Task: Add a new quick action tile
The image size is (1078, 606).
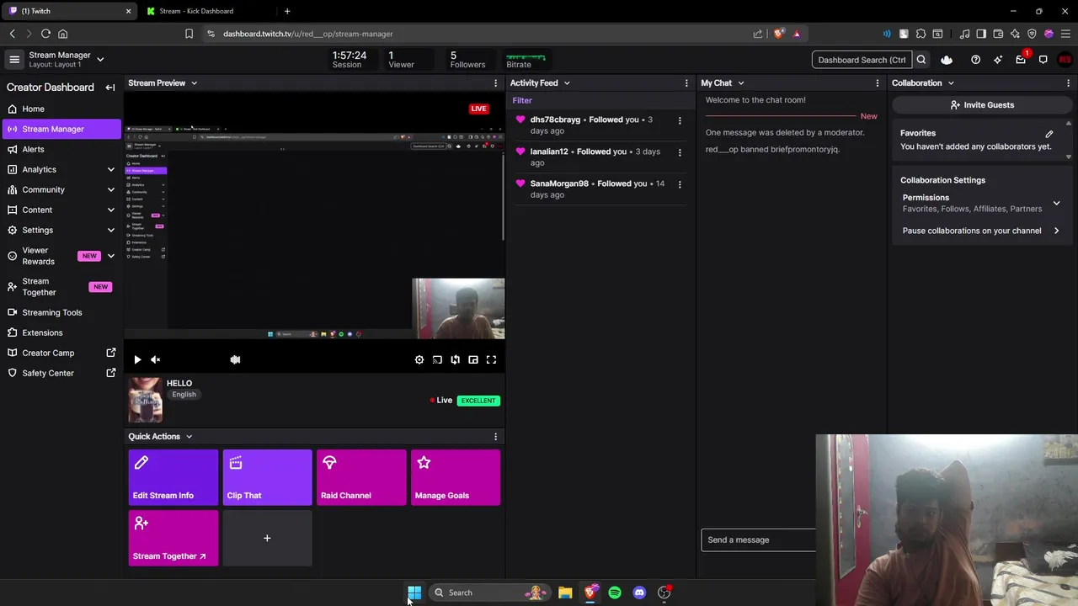Action: (x=267, y=538)
